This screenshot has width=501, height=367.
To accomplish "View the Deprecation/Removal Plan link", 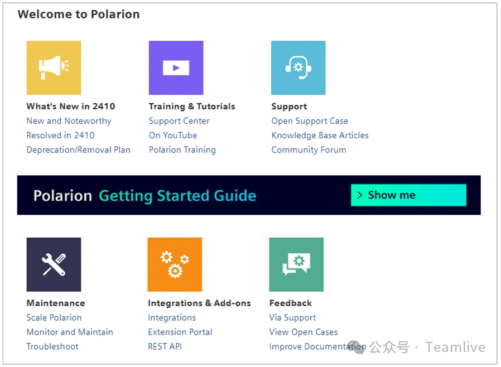I will pyautogui.click(x=79, y=150).
